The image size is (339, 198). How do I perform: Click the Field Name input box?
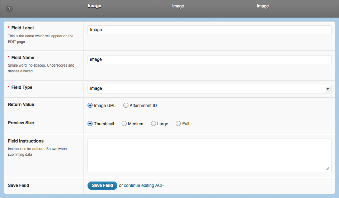209,59
